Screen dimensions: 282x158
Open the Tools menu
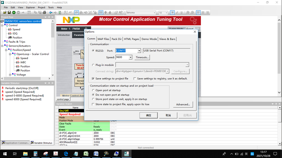51,8
